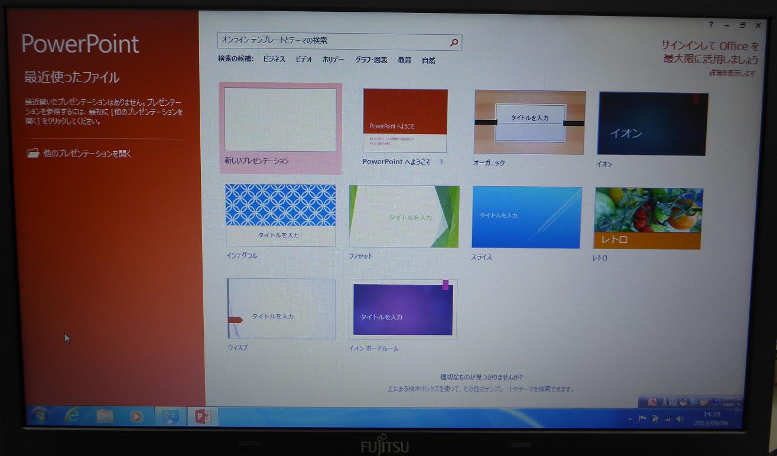Choose the レトロ template with vegetables
The height and width of the screenshot is (456, 777).
pyautogui.click(x=648, y=218)
